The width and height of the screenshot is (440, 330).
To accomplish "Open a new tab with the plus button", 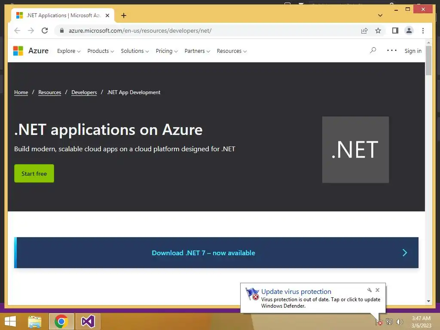I will 124,15.
